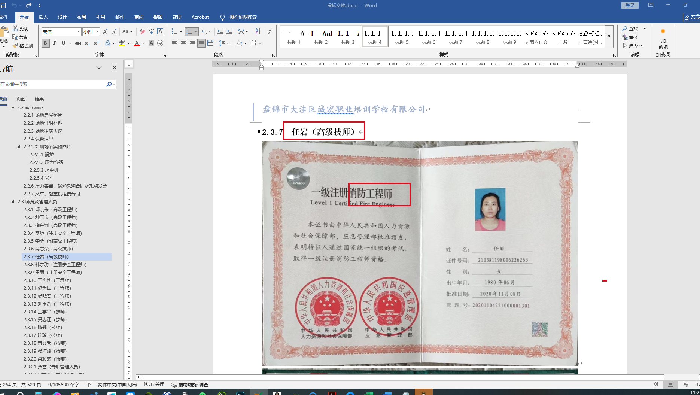Run the 辅助功能 accessibility check in the status bar
Image resolution: width=700 pixels, height=395 pixels.
coord(190,385)
